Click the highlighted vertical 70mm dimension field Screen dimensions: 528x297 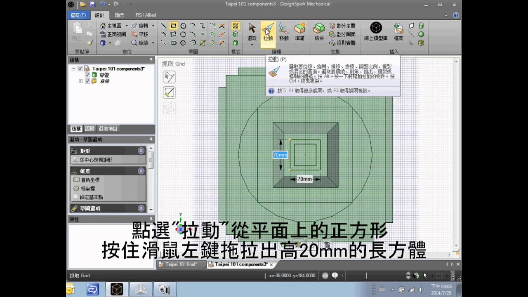pyautogui.click(x=280, y=155)
